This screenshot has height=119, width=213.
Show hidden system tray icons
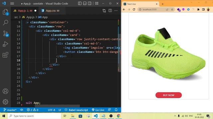pos(175,116)
